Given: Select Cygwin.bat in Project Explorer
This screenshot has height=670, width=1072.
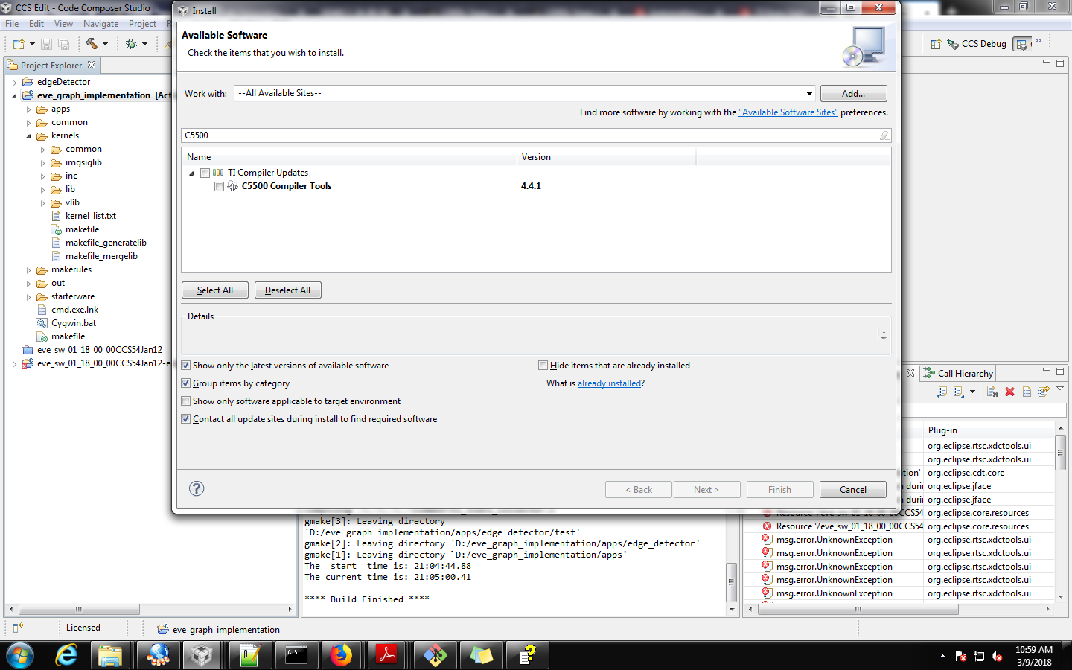Looking at the screenshot, I should point(73,323).
